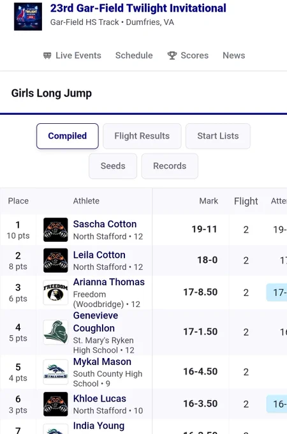Open Live Events scoreboard icon
The width and height of the screenshot is (287, 434).
click(x=47, y=56)
